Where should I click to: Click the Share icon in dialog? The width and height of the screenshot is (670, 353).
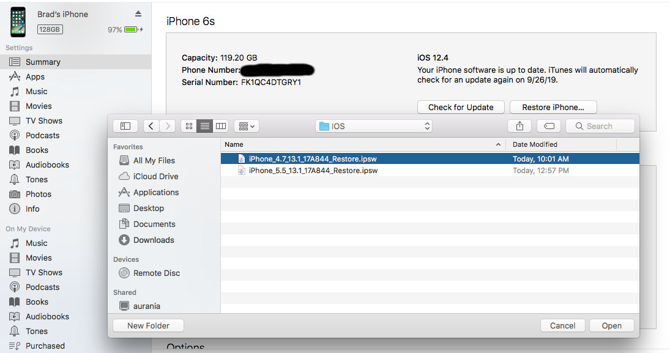coord(519,126)
